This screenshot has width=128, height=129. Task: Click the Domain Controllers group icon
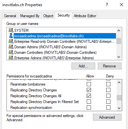[11, 53]
